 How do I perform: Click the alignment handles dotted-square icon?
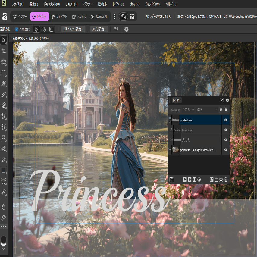coord(116,29)
